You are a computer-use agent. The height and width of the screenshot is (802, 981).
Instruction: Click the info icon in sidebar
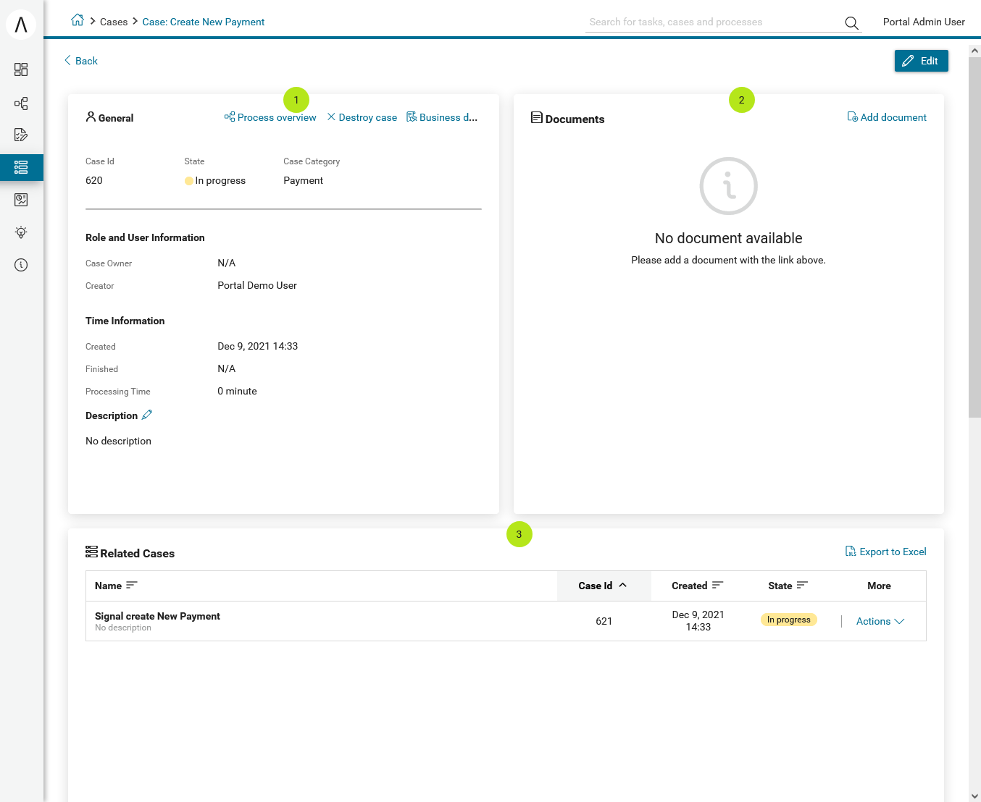(x=21, y=265)
